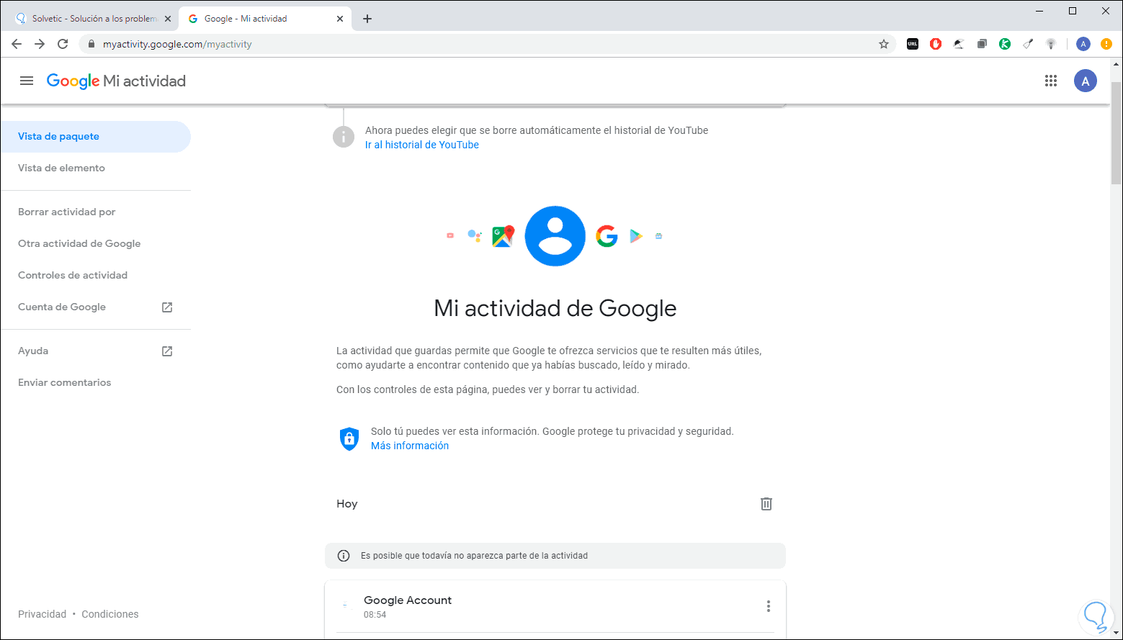
Task: Follow the Ir al historial de YouTube link
Action: 421,145
